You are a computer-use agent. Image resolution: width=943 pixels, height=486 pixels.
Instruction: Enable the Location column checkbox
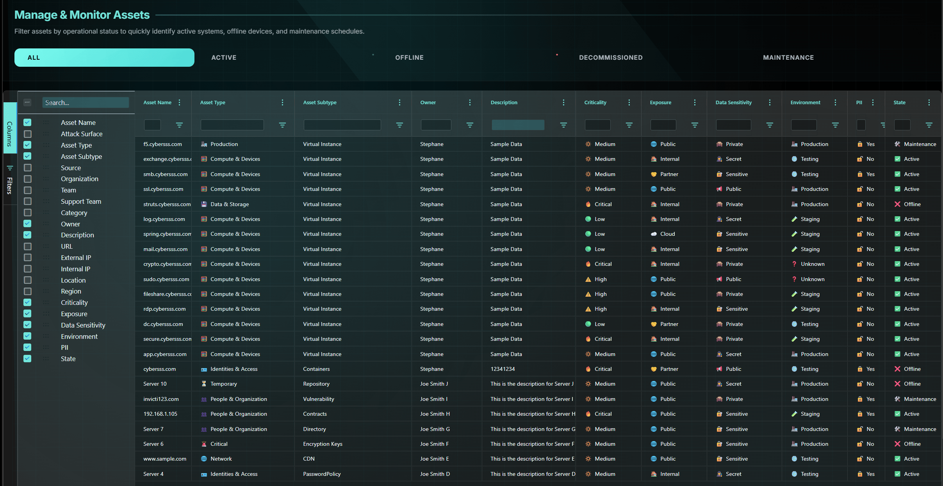point(27,280)
